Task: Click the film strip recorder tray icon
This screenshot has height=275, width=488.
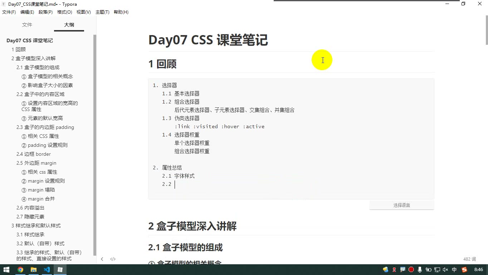Action: tap(394, 270)
